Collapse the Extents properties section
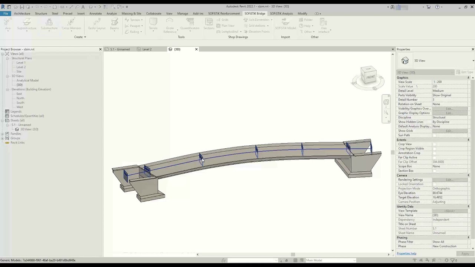Image resolution: width=475 pixels, height=267 pixels. click(x=468, y=140)
